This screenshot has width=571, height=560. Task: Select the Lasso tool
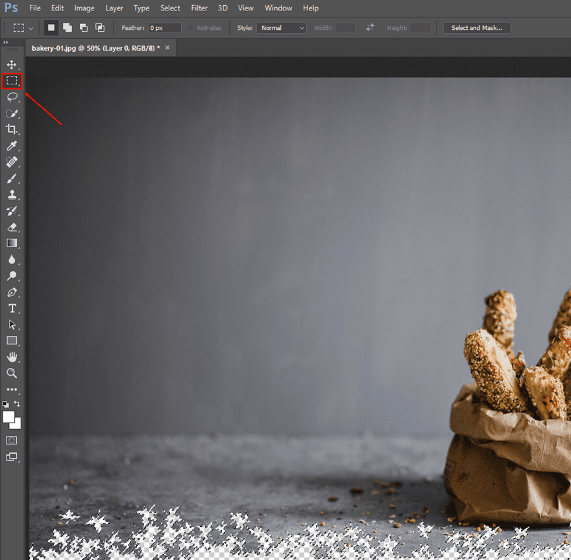[x=12, y=97]
